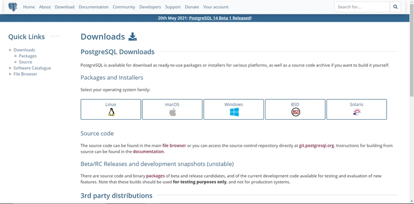This screenshot has width=414, height=204.
Task: Click the Linux penguin icon
Action: (x=111, y=112)
